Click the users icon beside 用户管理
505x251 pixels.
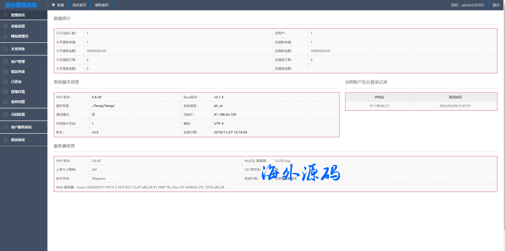point(6,62)
